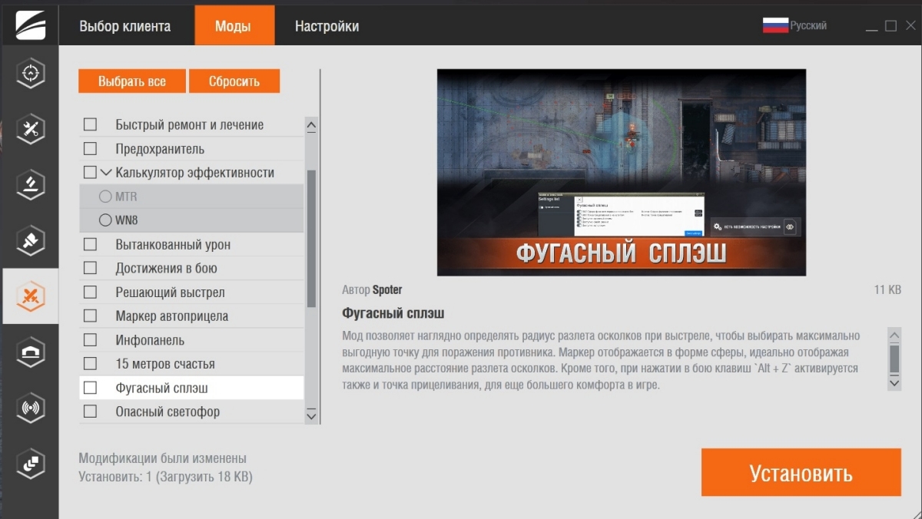The width and height of the screenshot is (922, 519).
Task: Click the Russian flag language icon
Action: pyautogui.click(x=775, y=25)
